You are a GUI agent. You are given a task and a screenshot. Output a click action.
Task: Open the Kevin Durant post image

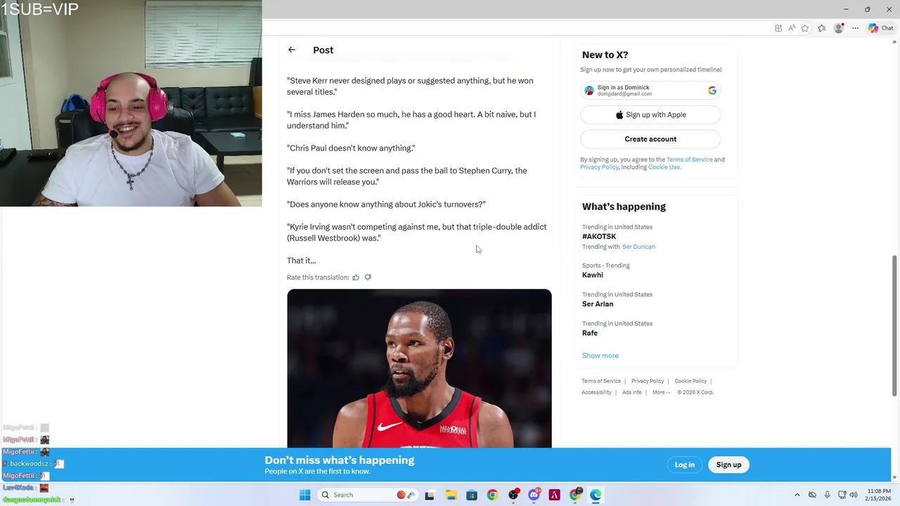[x=419, y=368]
